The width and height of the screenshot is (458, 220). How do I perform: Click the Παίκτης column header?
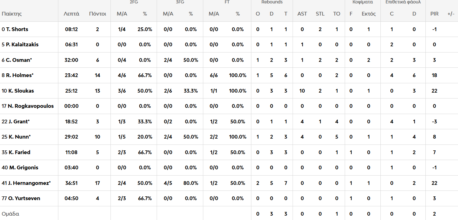click(x=11, y=14)
